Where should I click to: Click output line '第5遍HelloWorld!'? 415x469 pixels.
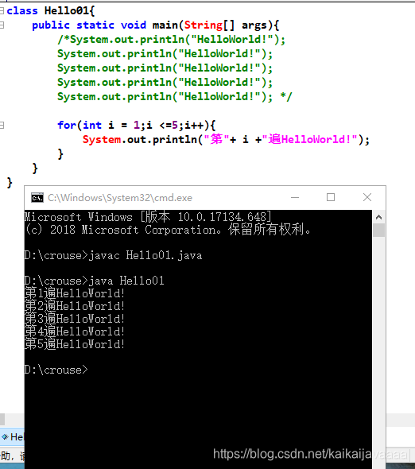pos(75,344)
